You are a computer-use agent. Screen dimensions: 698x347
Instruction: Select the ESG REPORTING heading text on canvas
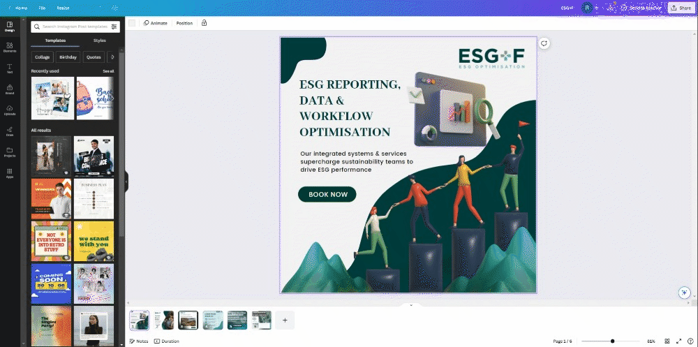350,108
